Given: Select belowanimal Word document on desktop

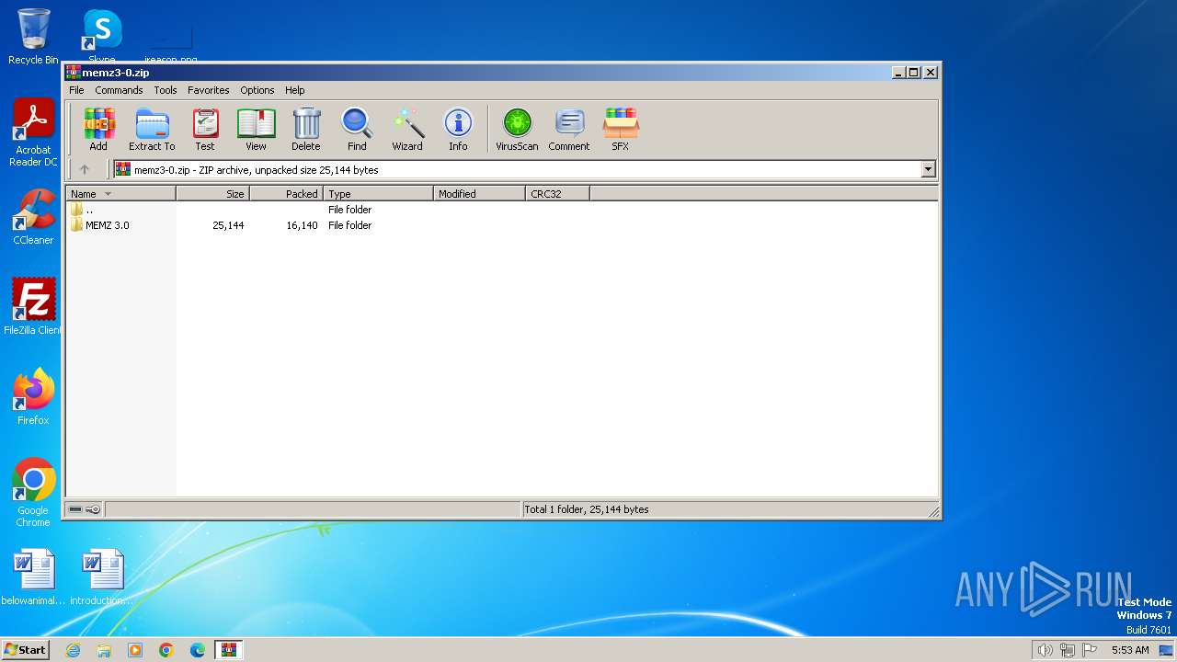Looking at the screenshot, I should point(33,577).
